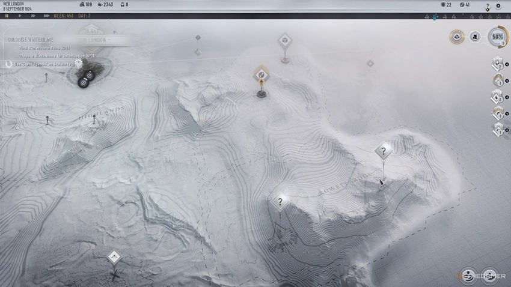Image resolution: width=511 pixels, height=287 pixels.
Task: Click the unexplored question mark near Rowers Ridge
Action: coord(383,151)
